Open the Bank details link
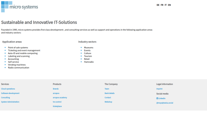Viewport: 207px width, 129px height. 110,93
